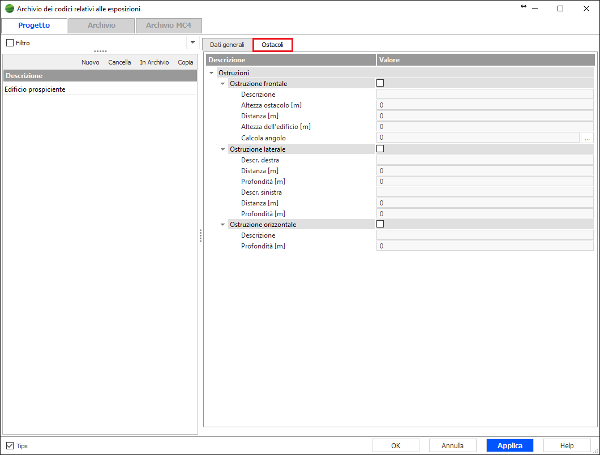Image resolution: width=600 pixels, height=455 pixels.
Task: Collapse the Ostruzione orizzontale section
Action: (222, 225)
